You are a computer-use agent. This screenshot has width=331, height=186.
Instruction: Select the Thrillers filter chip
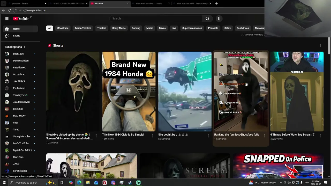(x=102, y=28)
